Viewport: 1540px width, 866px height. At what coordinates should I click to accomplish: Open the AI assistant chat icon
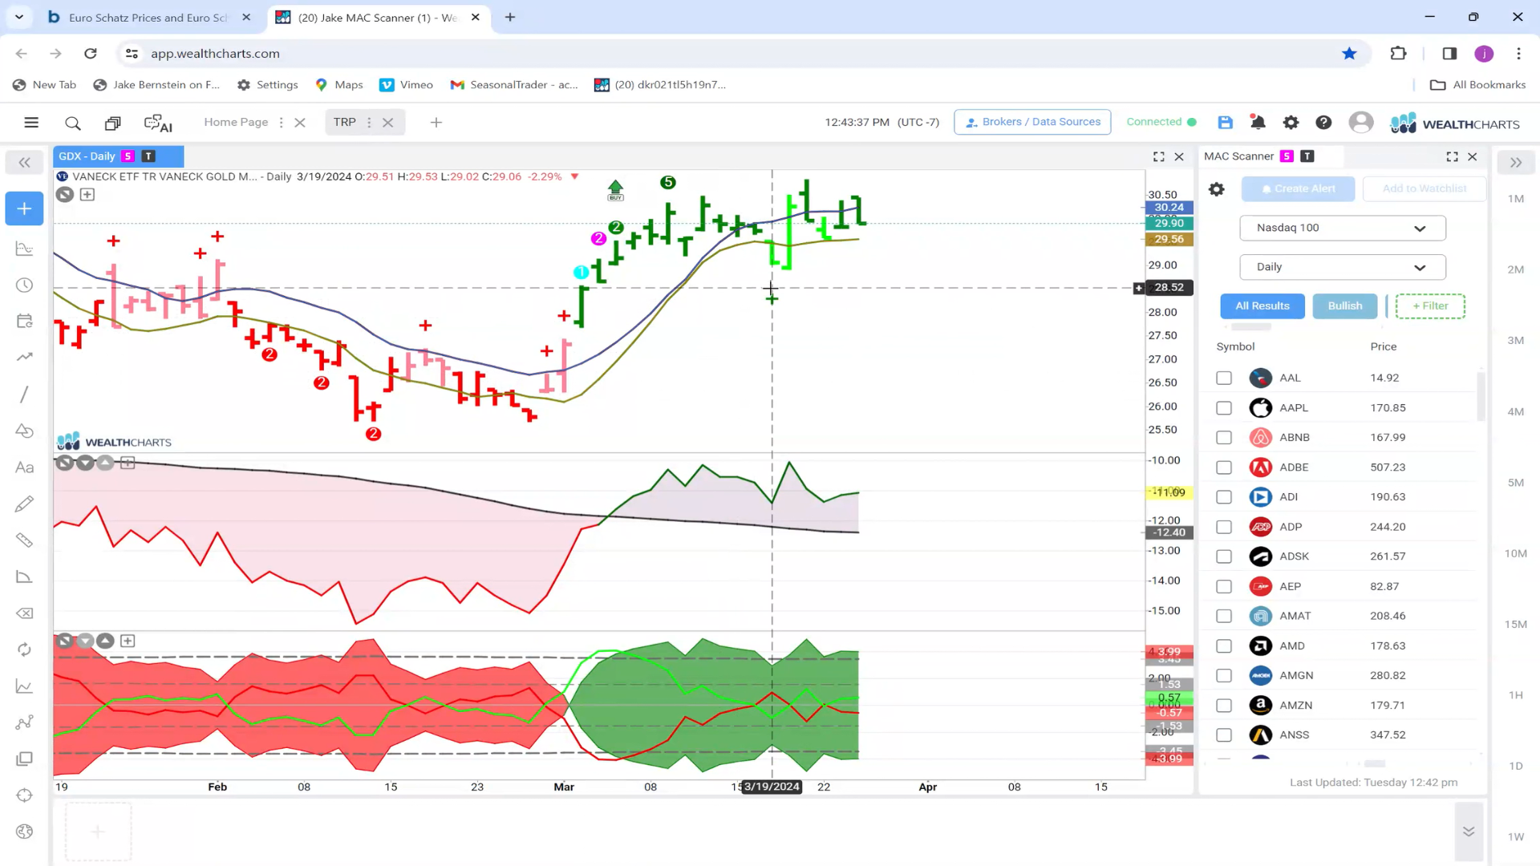158,123
